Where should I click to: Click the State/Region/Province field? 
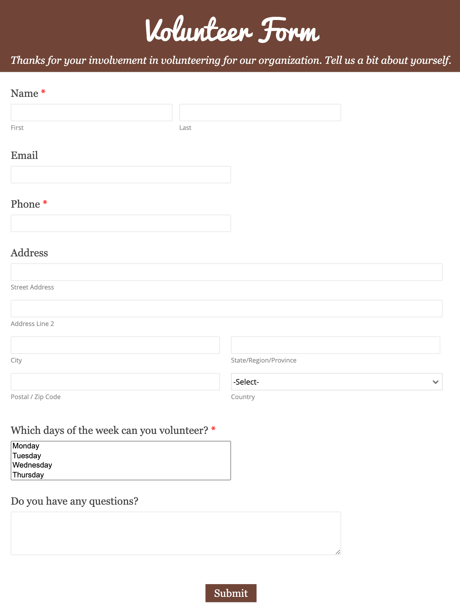pyautogui.click(x=335, y=345)
